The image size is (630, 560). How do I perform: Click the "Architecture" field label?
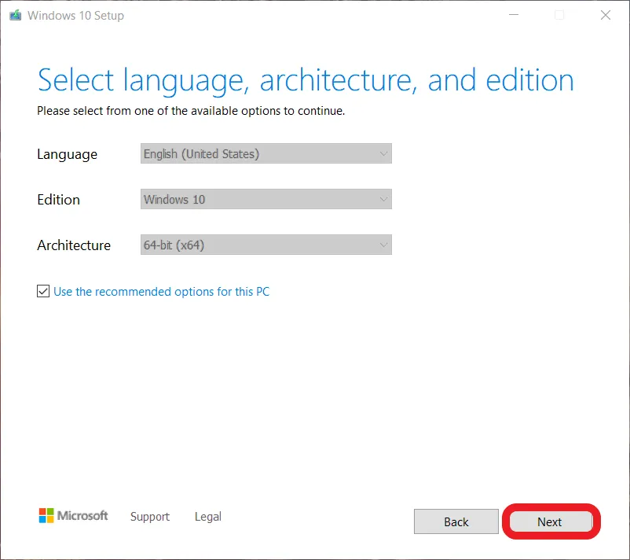click(x=74, y=245)
